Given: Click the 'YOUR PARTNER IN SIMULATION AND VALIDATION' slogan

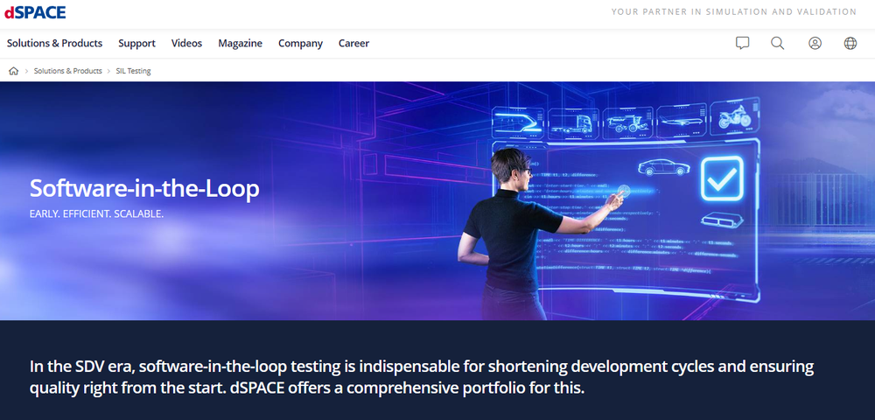Looking at the screenshot, I should pyautogui.click(x=734, y=11).
